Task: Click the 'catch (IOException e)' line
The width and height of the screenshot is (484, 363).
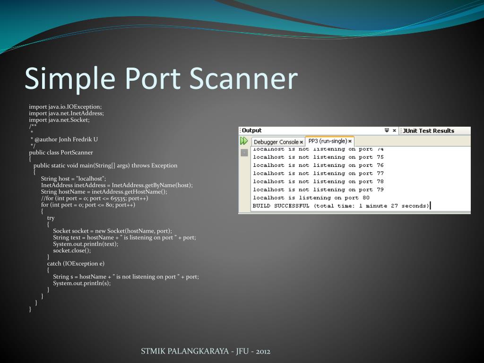Action: pos(76,264)
